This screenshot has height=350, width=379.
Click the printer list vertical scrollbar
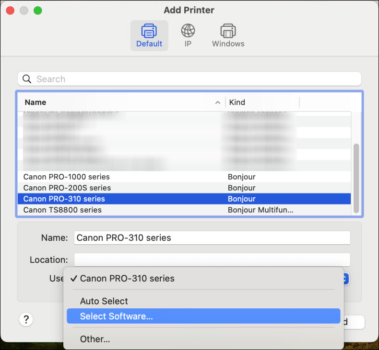355,177
